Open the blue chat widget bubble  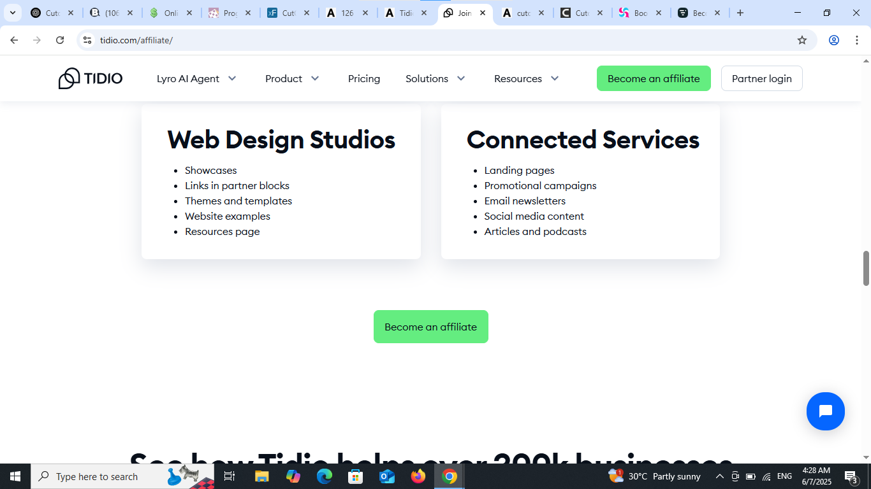[825, 411]
